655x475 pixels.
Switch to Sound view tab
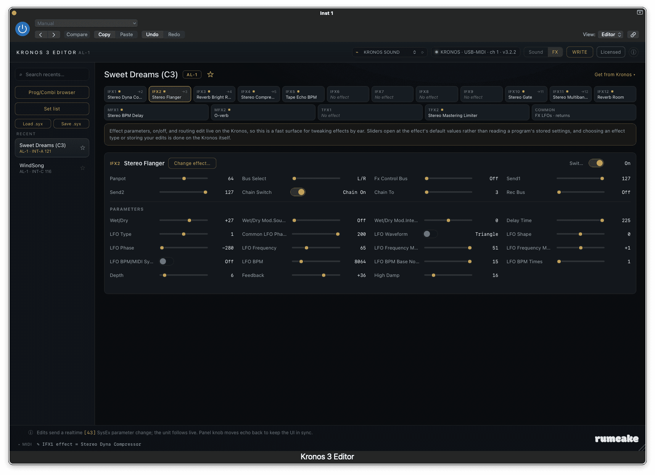536,52
